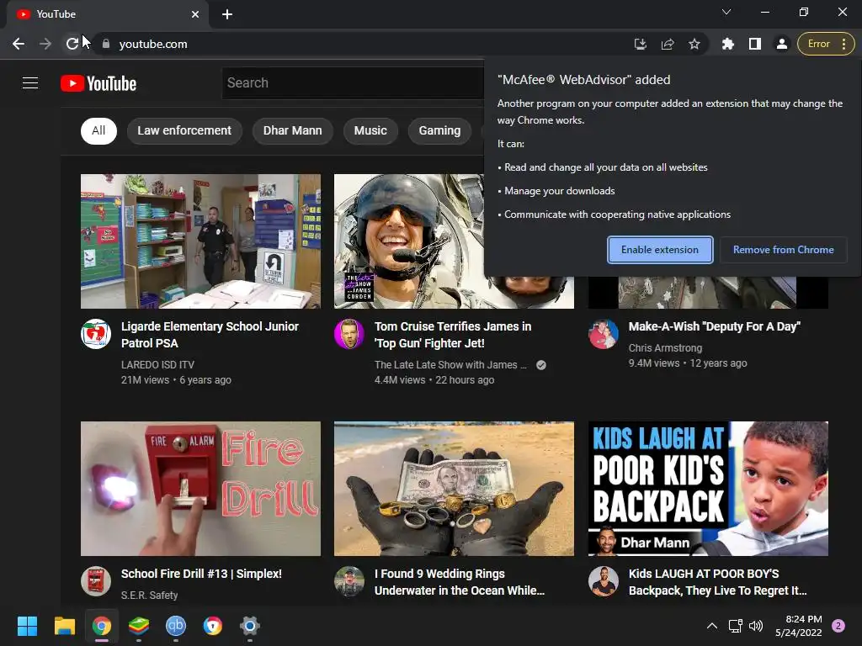Open the Extensions puzzle icon
The image size is (862, 646).
click(x=728, y=44)
